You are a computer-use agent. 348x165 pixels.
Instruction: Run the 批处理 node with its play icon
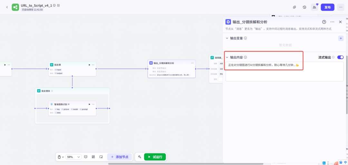[89, 65]
